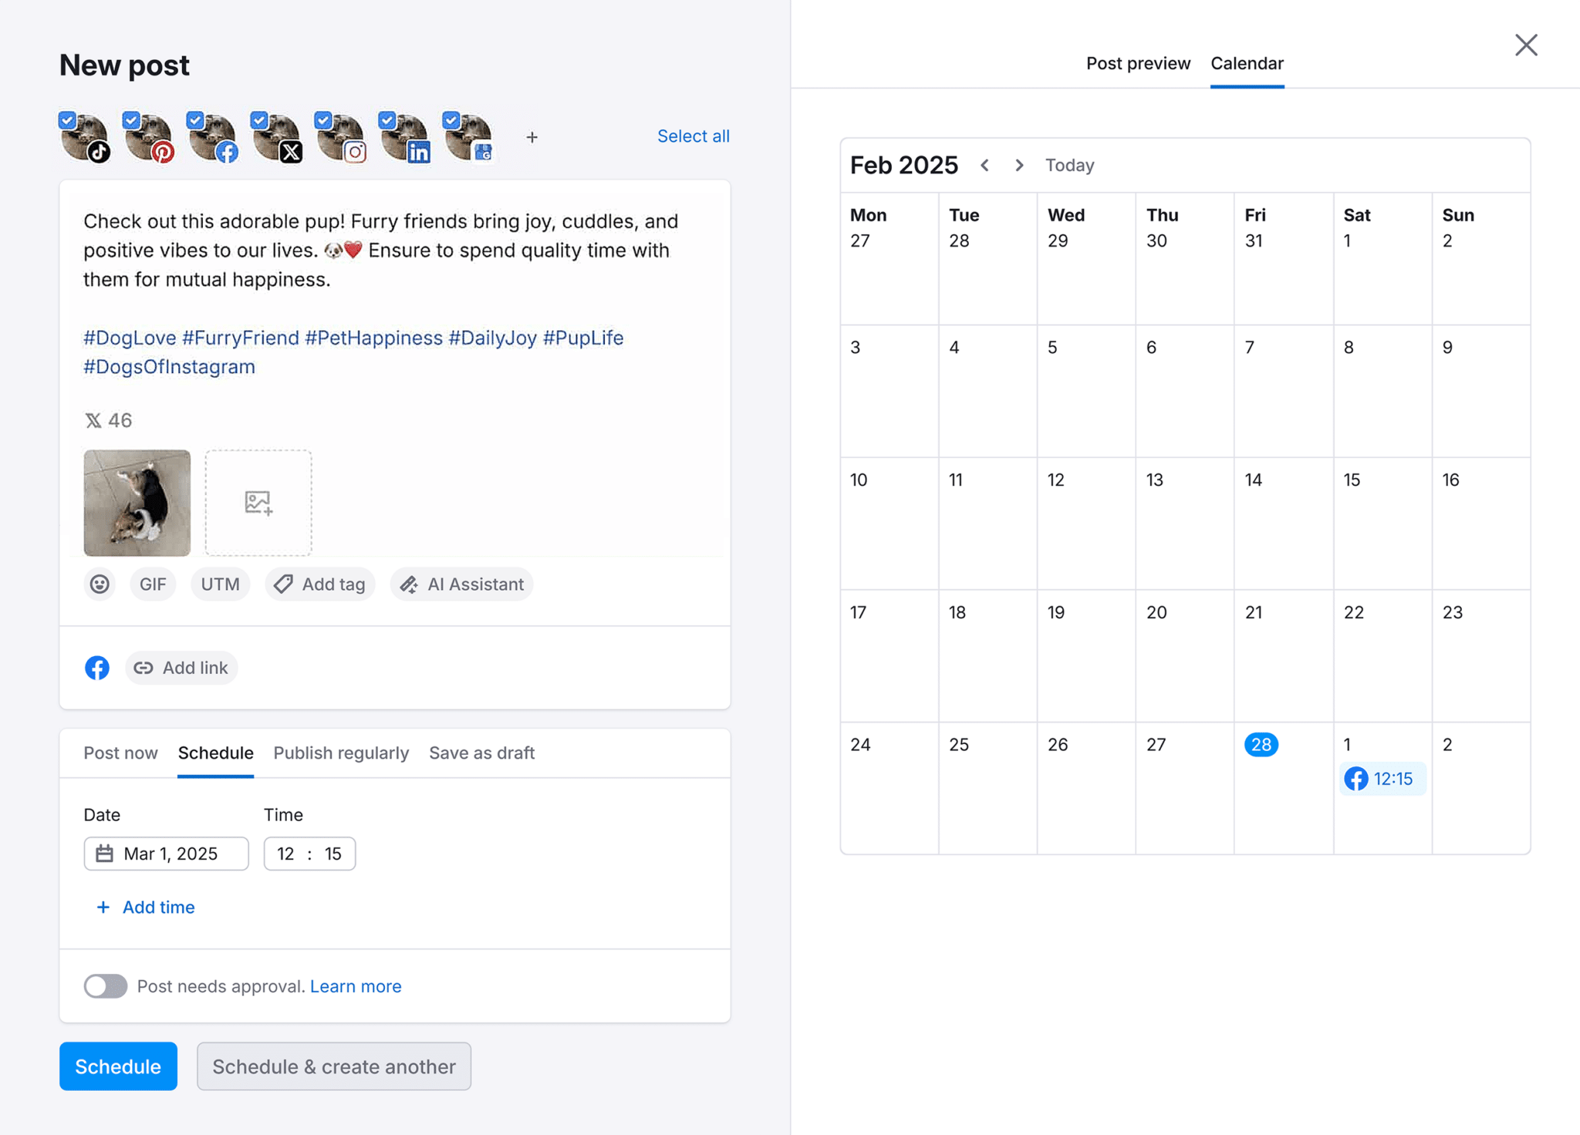Go to previous month in calendar
This screenshot has width=1580, height=1135.
tap(985, 165)
